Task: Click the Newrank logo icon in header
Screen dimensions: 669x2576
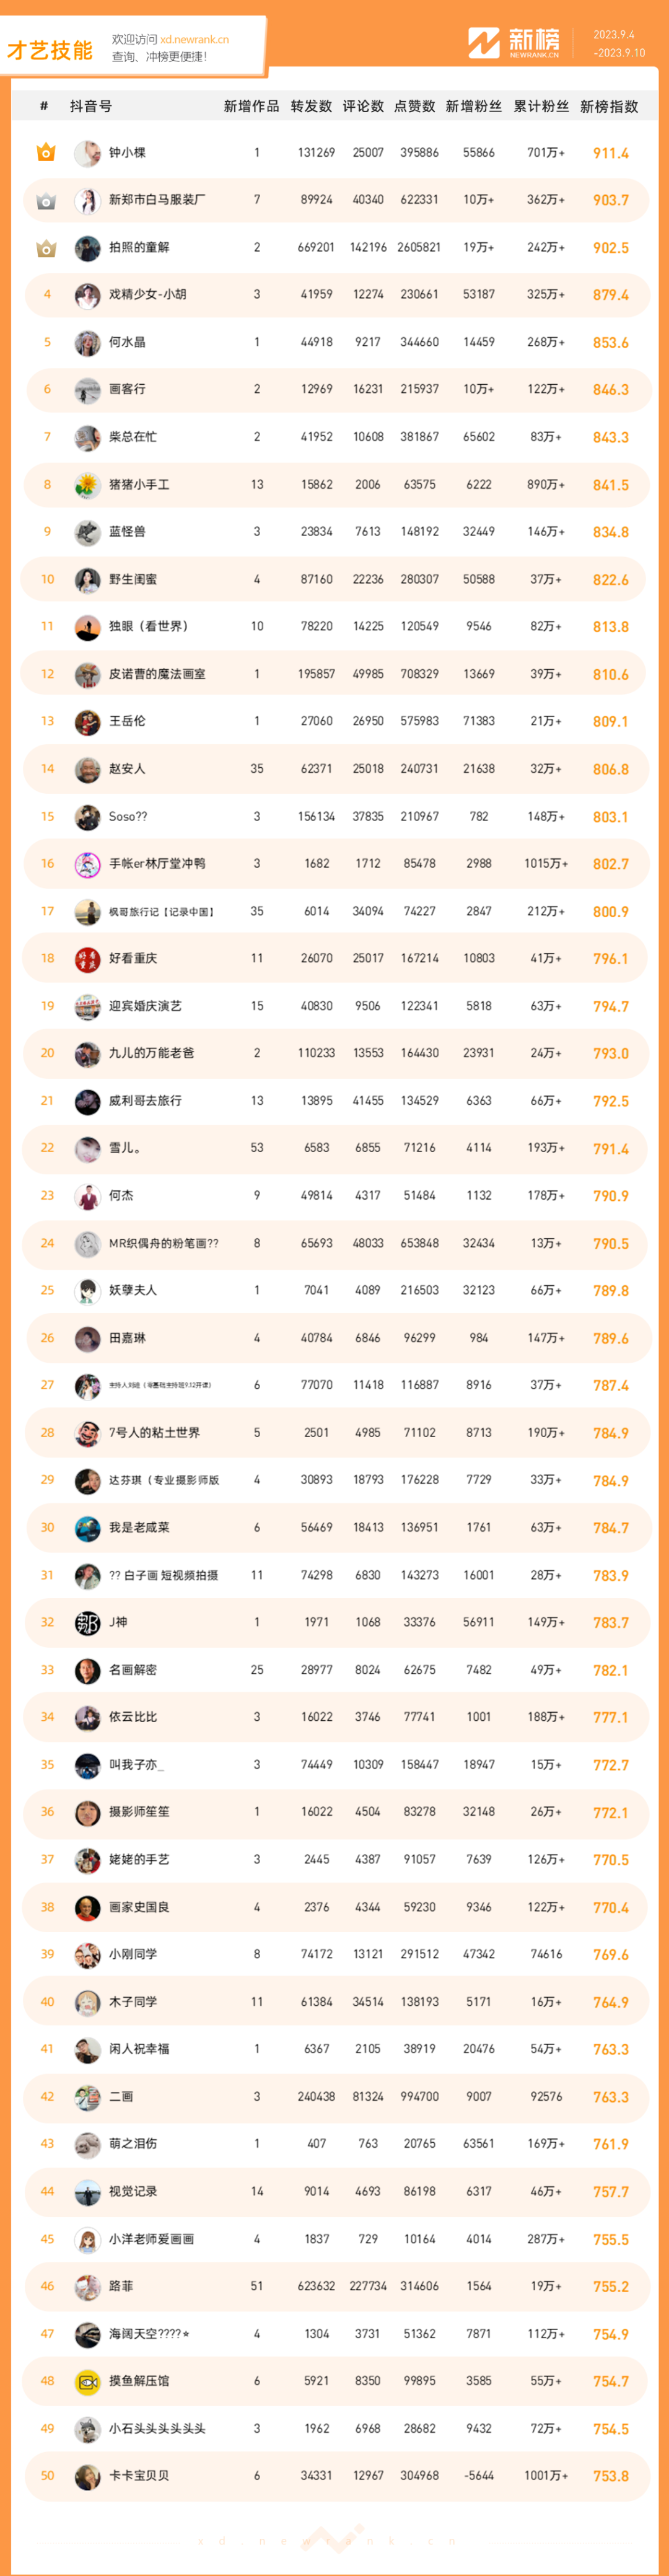Action: click(x=484, y=43)
